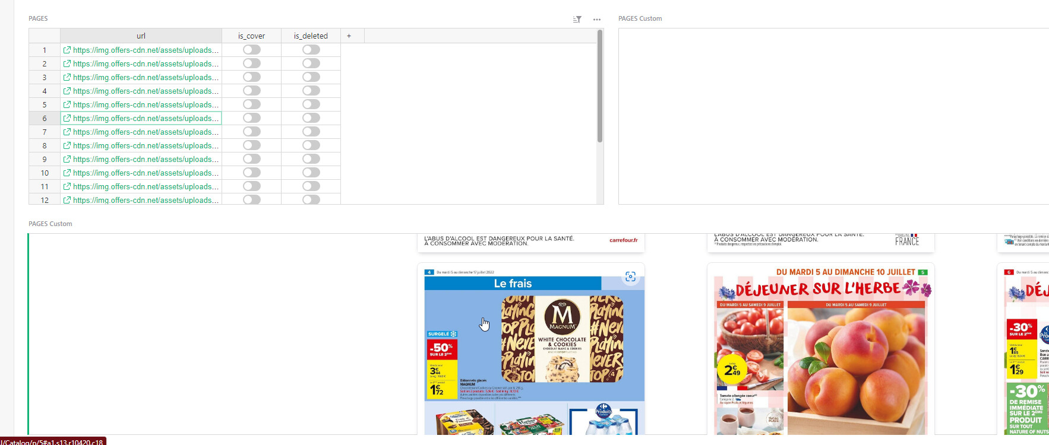1049x445 pixels.
Task: Add a new column with the plus button
Action: pyautogui.click(x=349, y=36)
